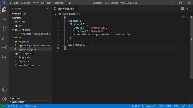Open the Run and Debug view
Viewport: 193px width, 108px height.
pyautogui.click(x=4, y=38)
